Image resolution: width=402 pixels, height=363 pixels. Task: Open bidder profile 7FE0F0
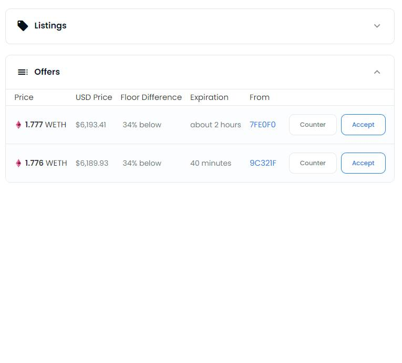click(263, 125)
